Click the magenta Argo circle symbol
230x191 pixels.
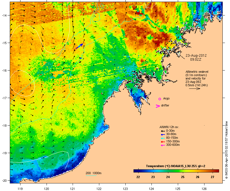160,99
